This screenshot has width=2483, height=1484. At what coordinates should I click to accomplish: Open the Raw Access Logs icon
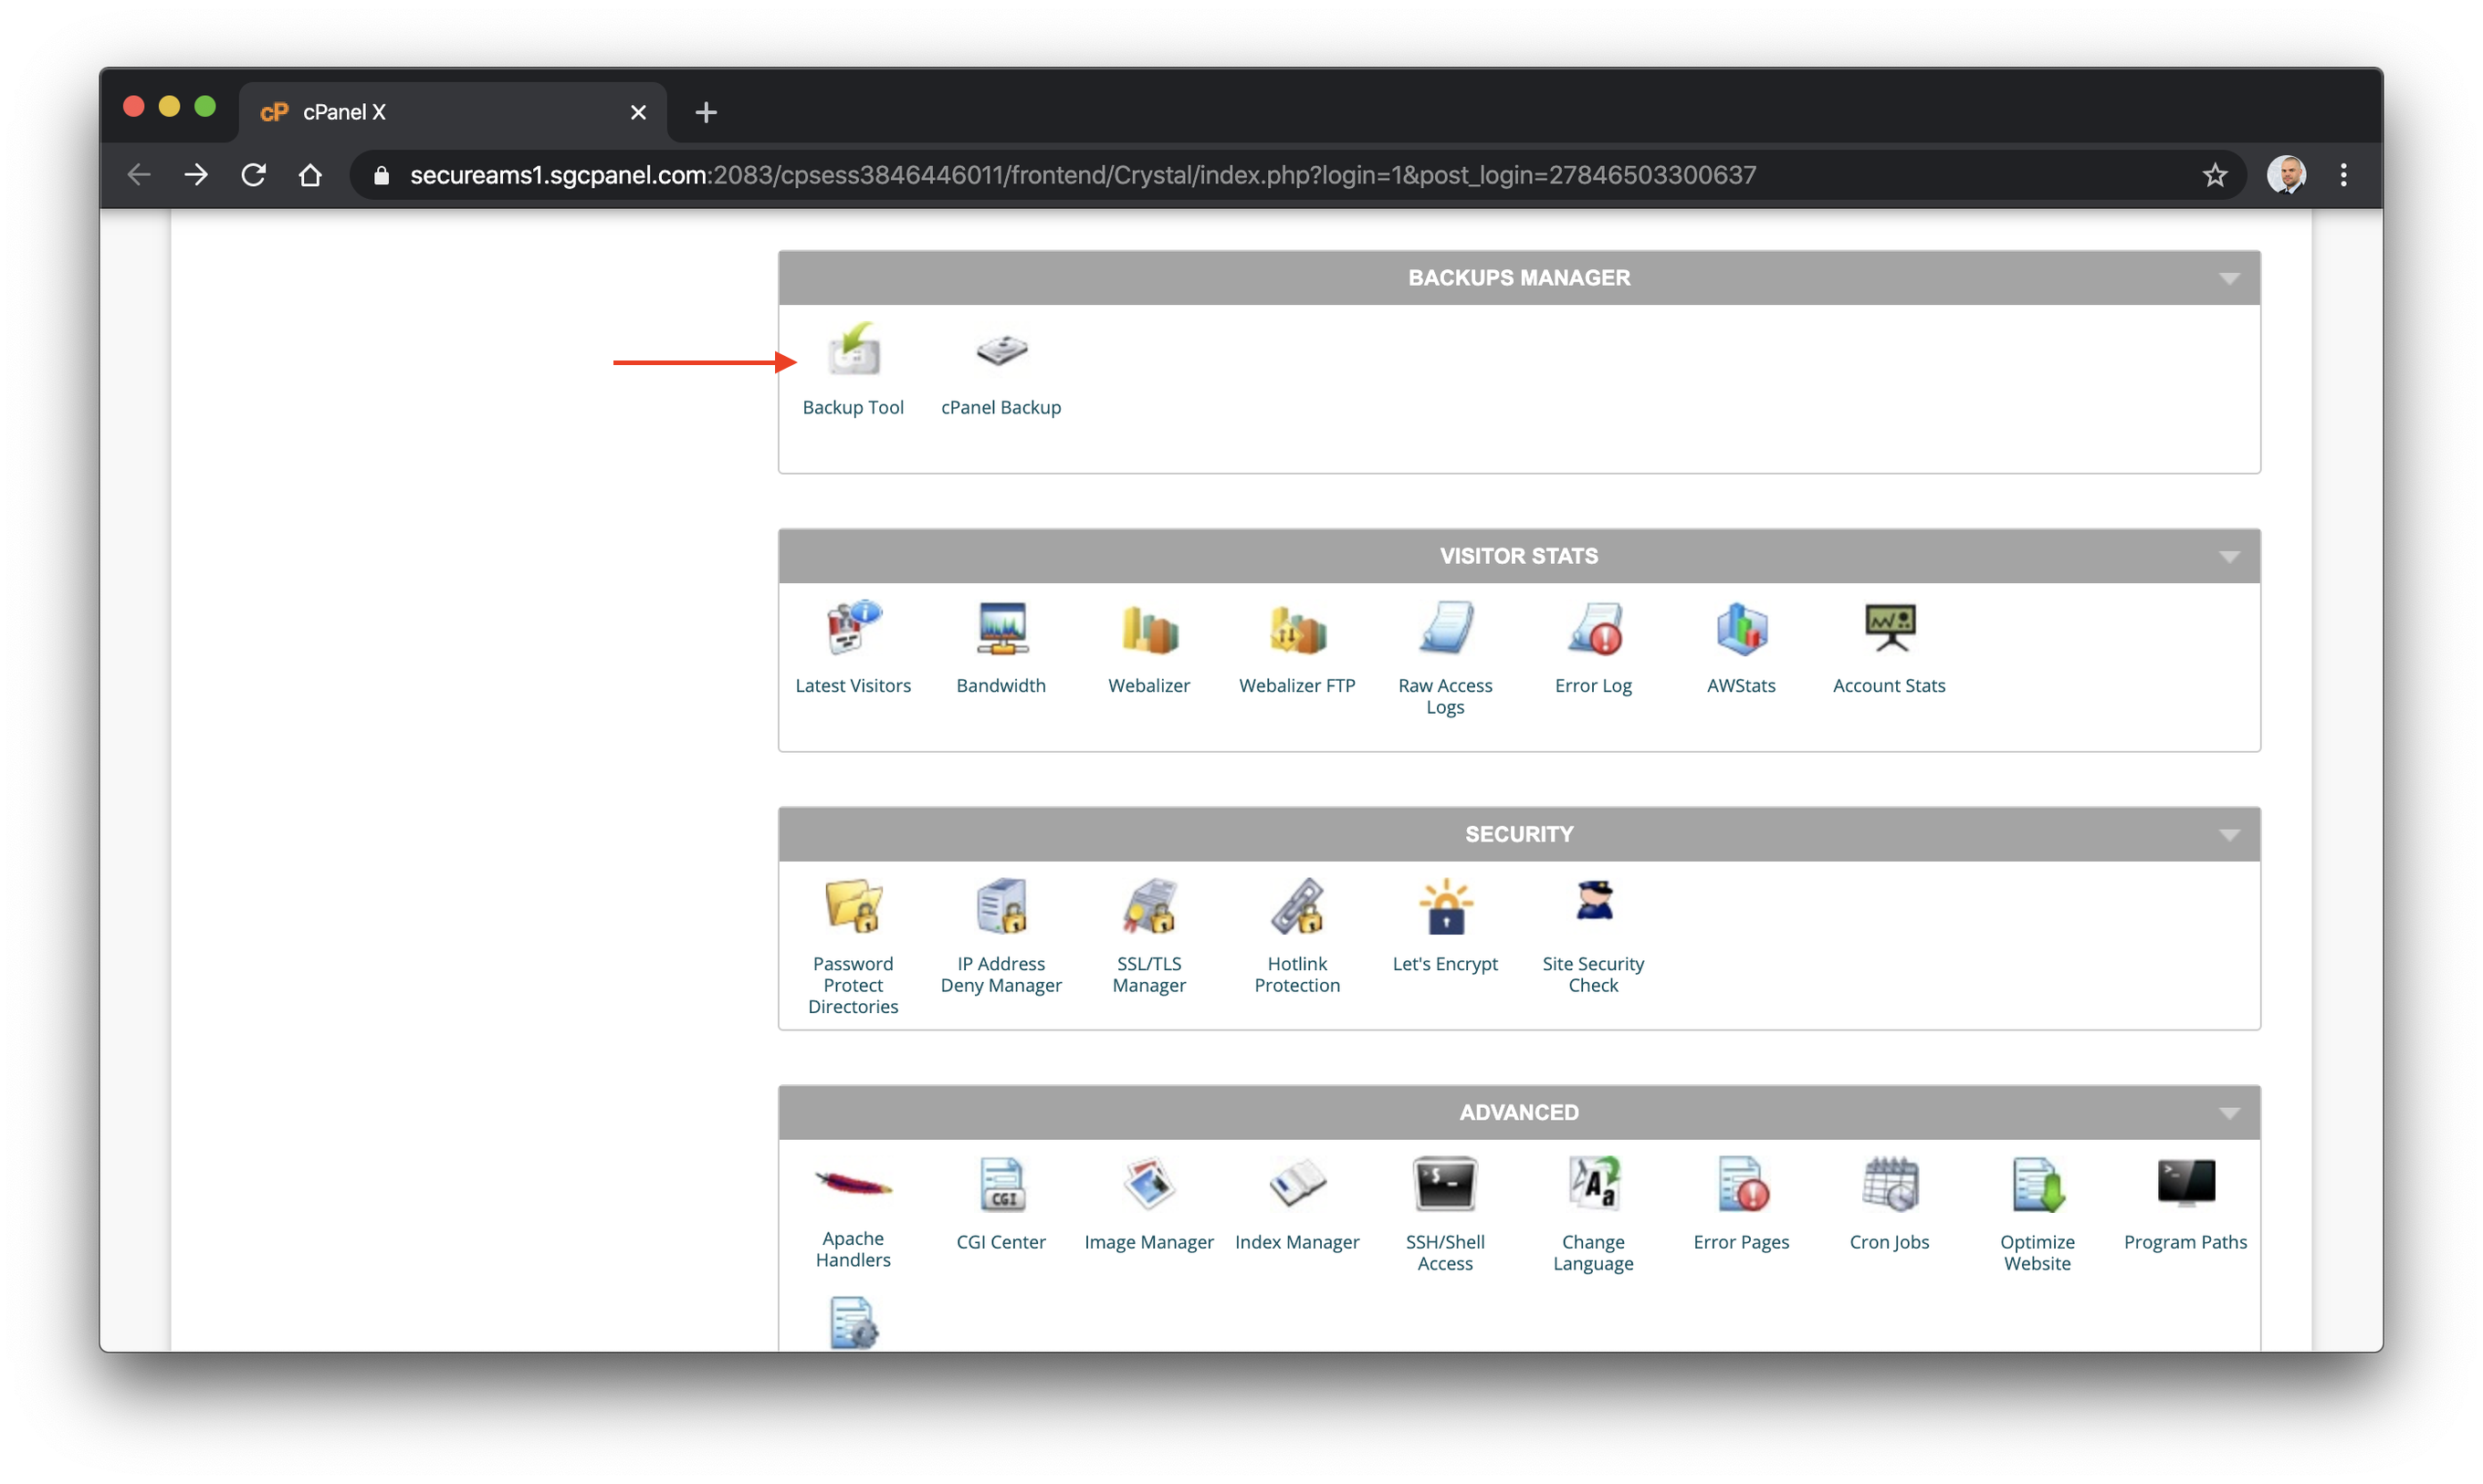coord(1445,628)
